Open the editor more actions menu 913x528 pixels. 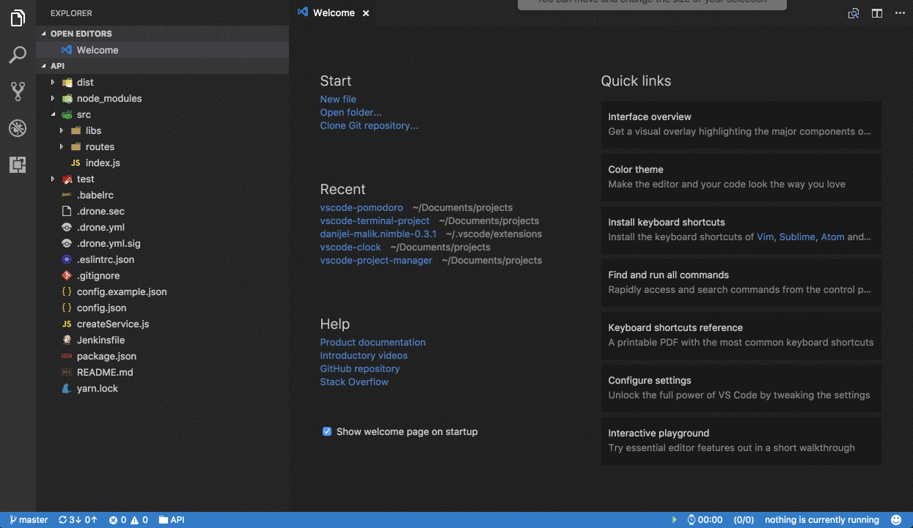pyautogui.click(x=900, y=13)
